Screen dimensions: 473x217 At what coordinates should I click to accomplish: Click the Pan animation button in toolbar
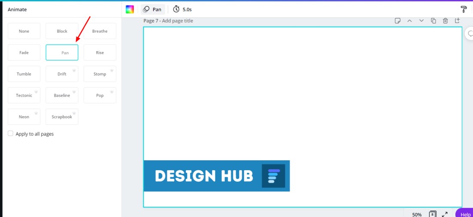[x=153, y=9]
